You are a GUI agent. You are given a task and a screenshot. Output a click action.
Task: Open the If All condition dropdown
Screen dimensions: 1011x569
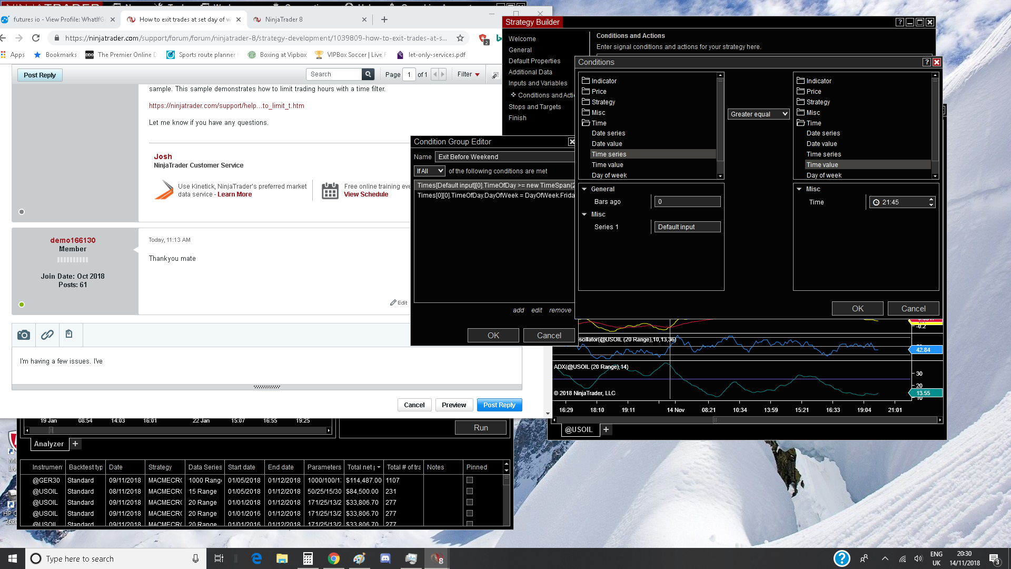click(430, 171)
